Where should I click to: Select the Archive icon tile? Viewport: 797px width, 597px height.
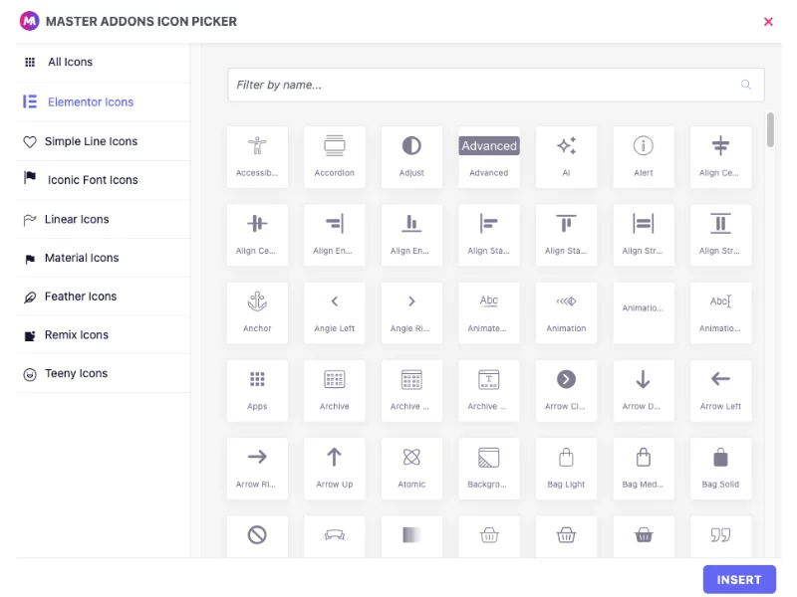[335, 391]
